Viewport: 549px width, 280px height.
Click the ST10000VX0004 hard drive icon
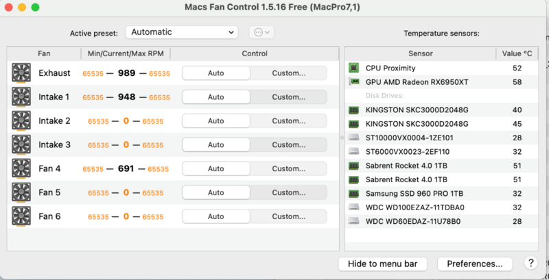(354, 138)
